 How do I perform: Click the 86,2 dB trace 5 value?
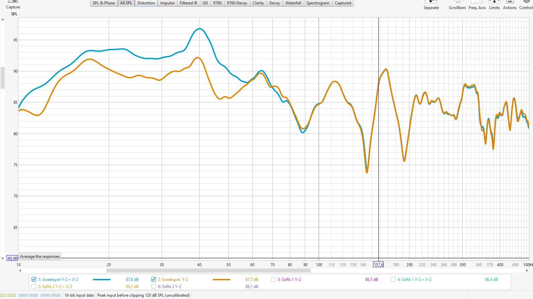132,286
